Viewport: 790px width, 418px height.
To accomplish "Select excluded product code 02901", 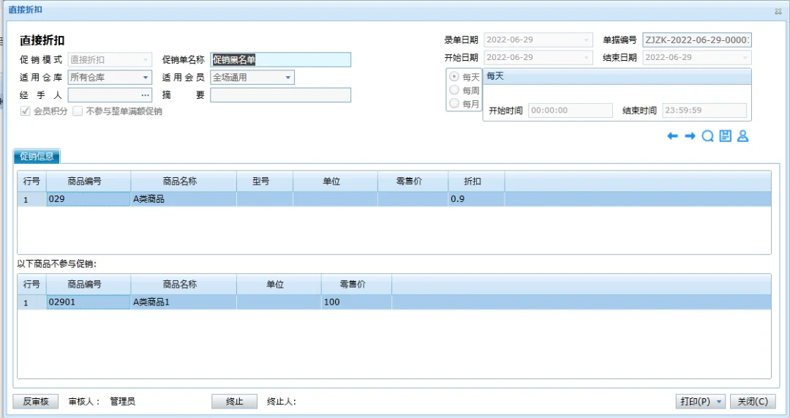I will (x=89, y=302).
